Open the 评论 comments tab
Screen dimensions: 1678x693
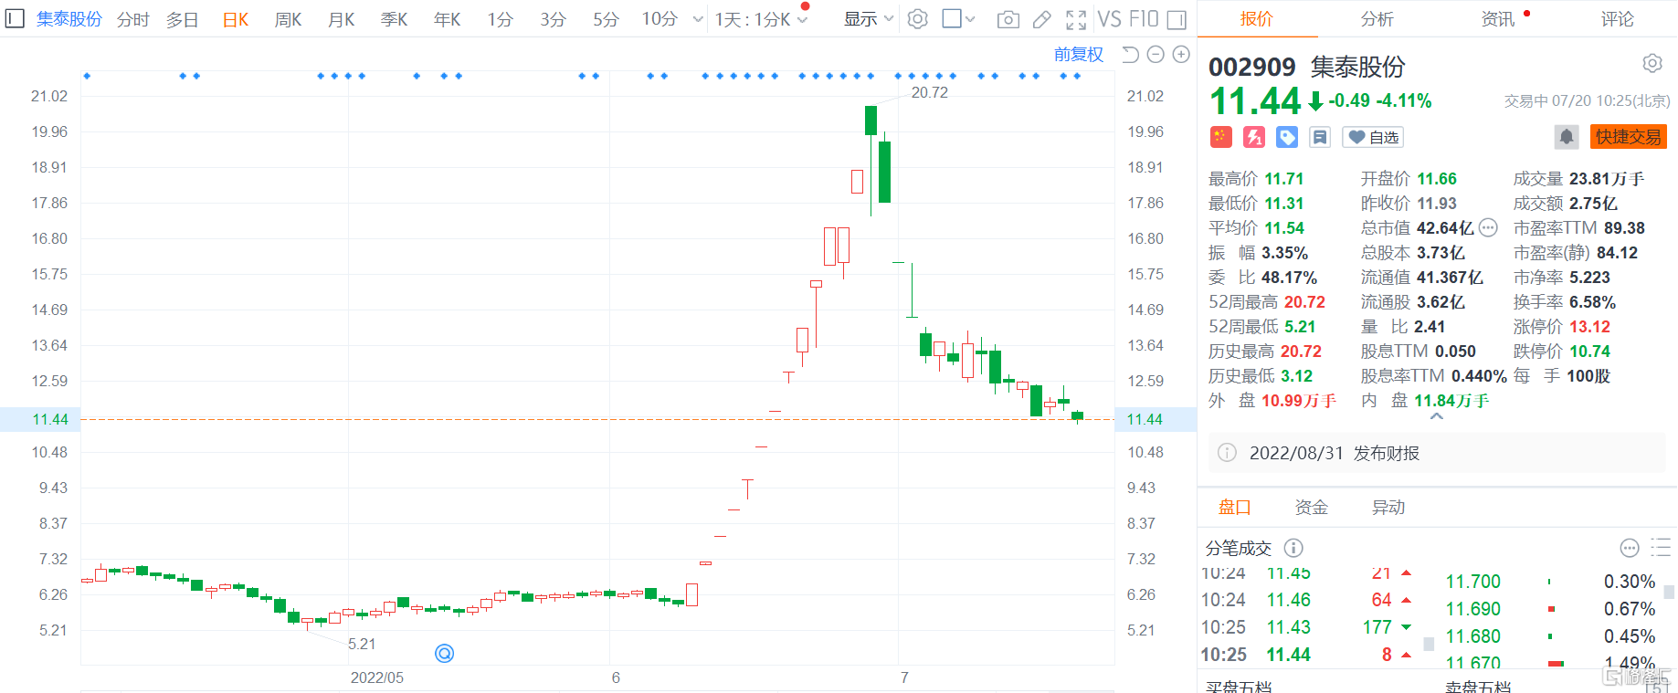click(x=1618, y=19)
